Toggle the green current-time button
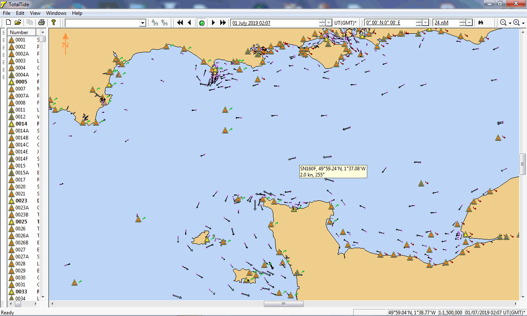The height and width of the screenshot is (316, 527). tap(202, 23)
